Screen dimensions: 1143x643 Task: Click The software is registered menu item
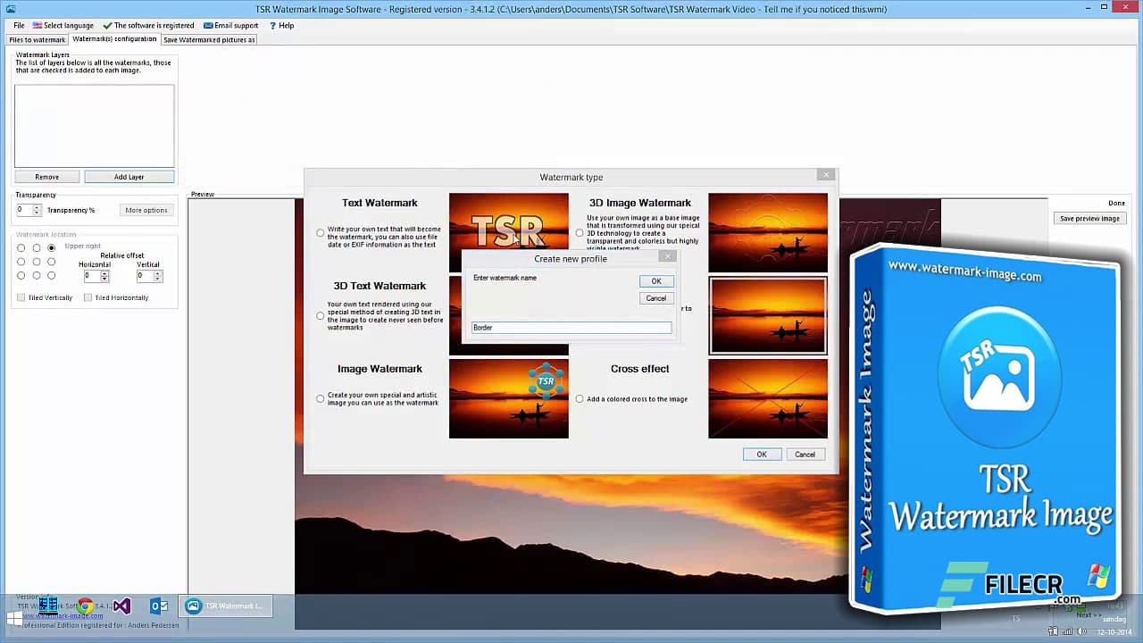148,26
